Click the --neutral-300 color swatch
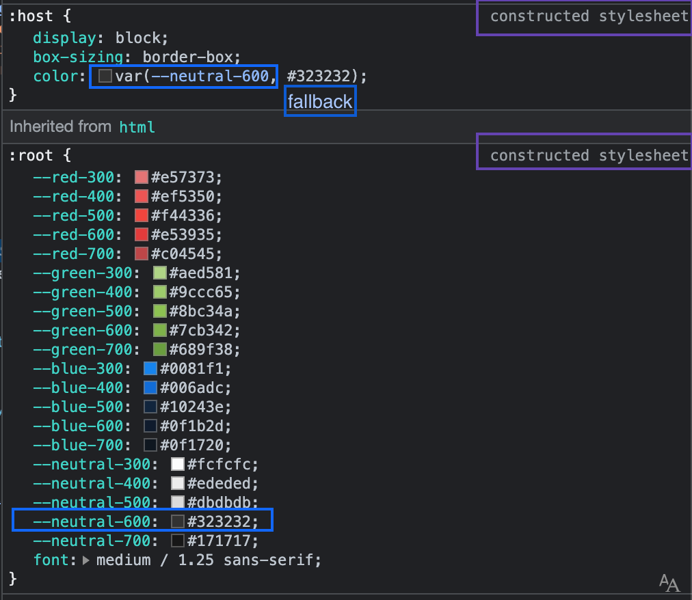 click(176, 464)
